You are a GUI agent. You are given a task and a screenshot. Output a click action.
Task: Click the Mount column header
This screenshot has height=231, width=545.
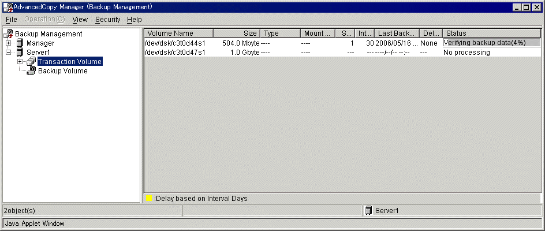click(x=318, y=33)
